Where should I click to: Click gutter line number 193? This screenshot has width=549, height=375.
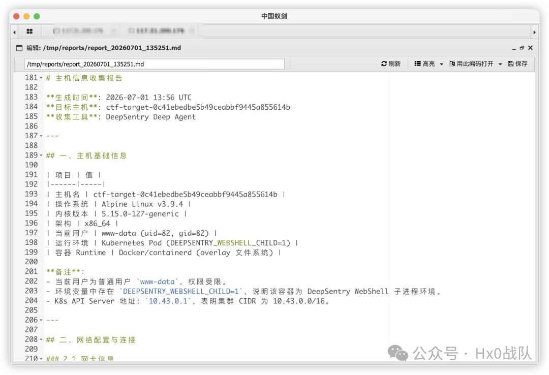(31, 194)
